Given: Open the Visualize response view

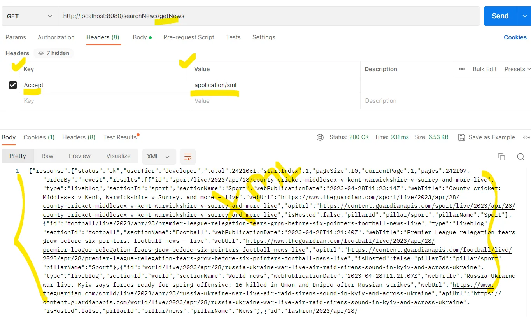Looking at the screenshot, I should (x=118, y=156).
